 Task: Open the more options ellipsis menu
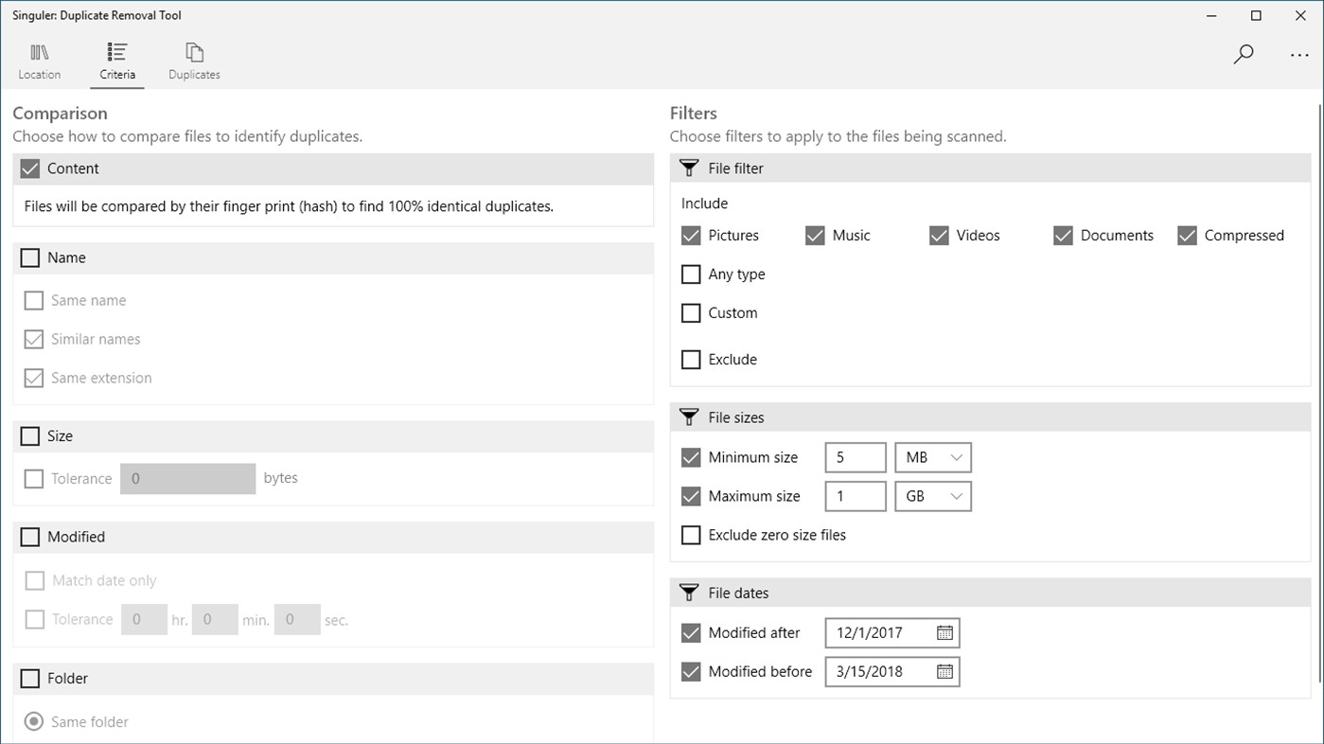coord(1299,56)
